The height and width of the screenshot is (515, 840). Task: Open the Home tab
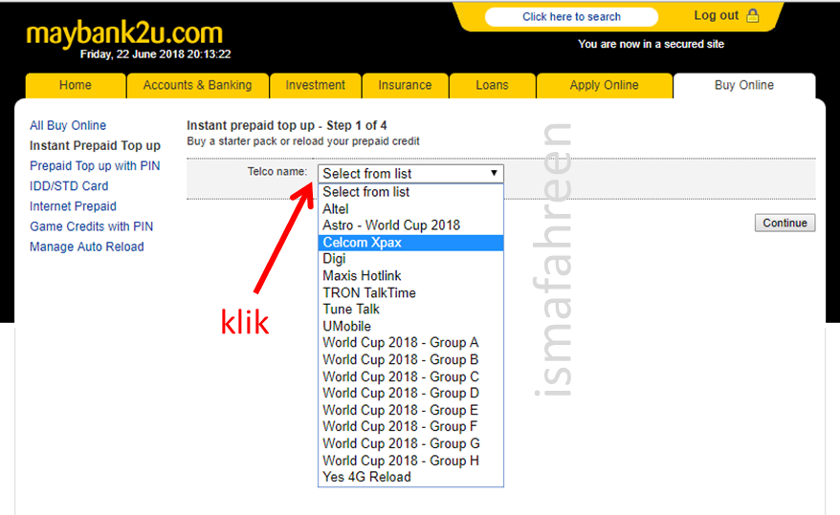[76, 86]
